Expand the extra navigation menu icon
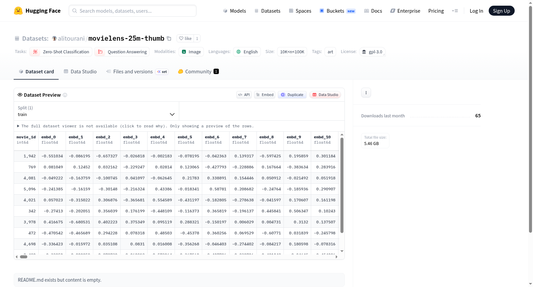Viewport: 533px width, 287px height. pyautogui.click(x=455, y=11)
